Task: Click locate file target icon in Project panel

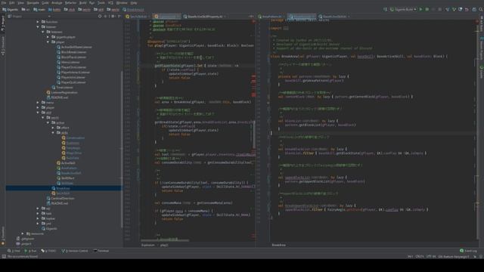Action: [x=100, y=17]
